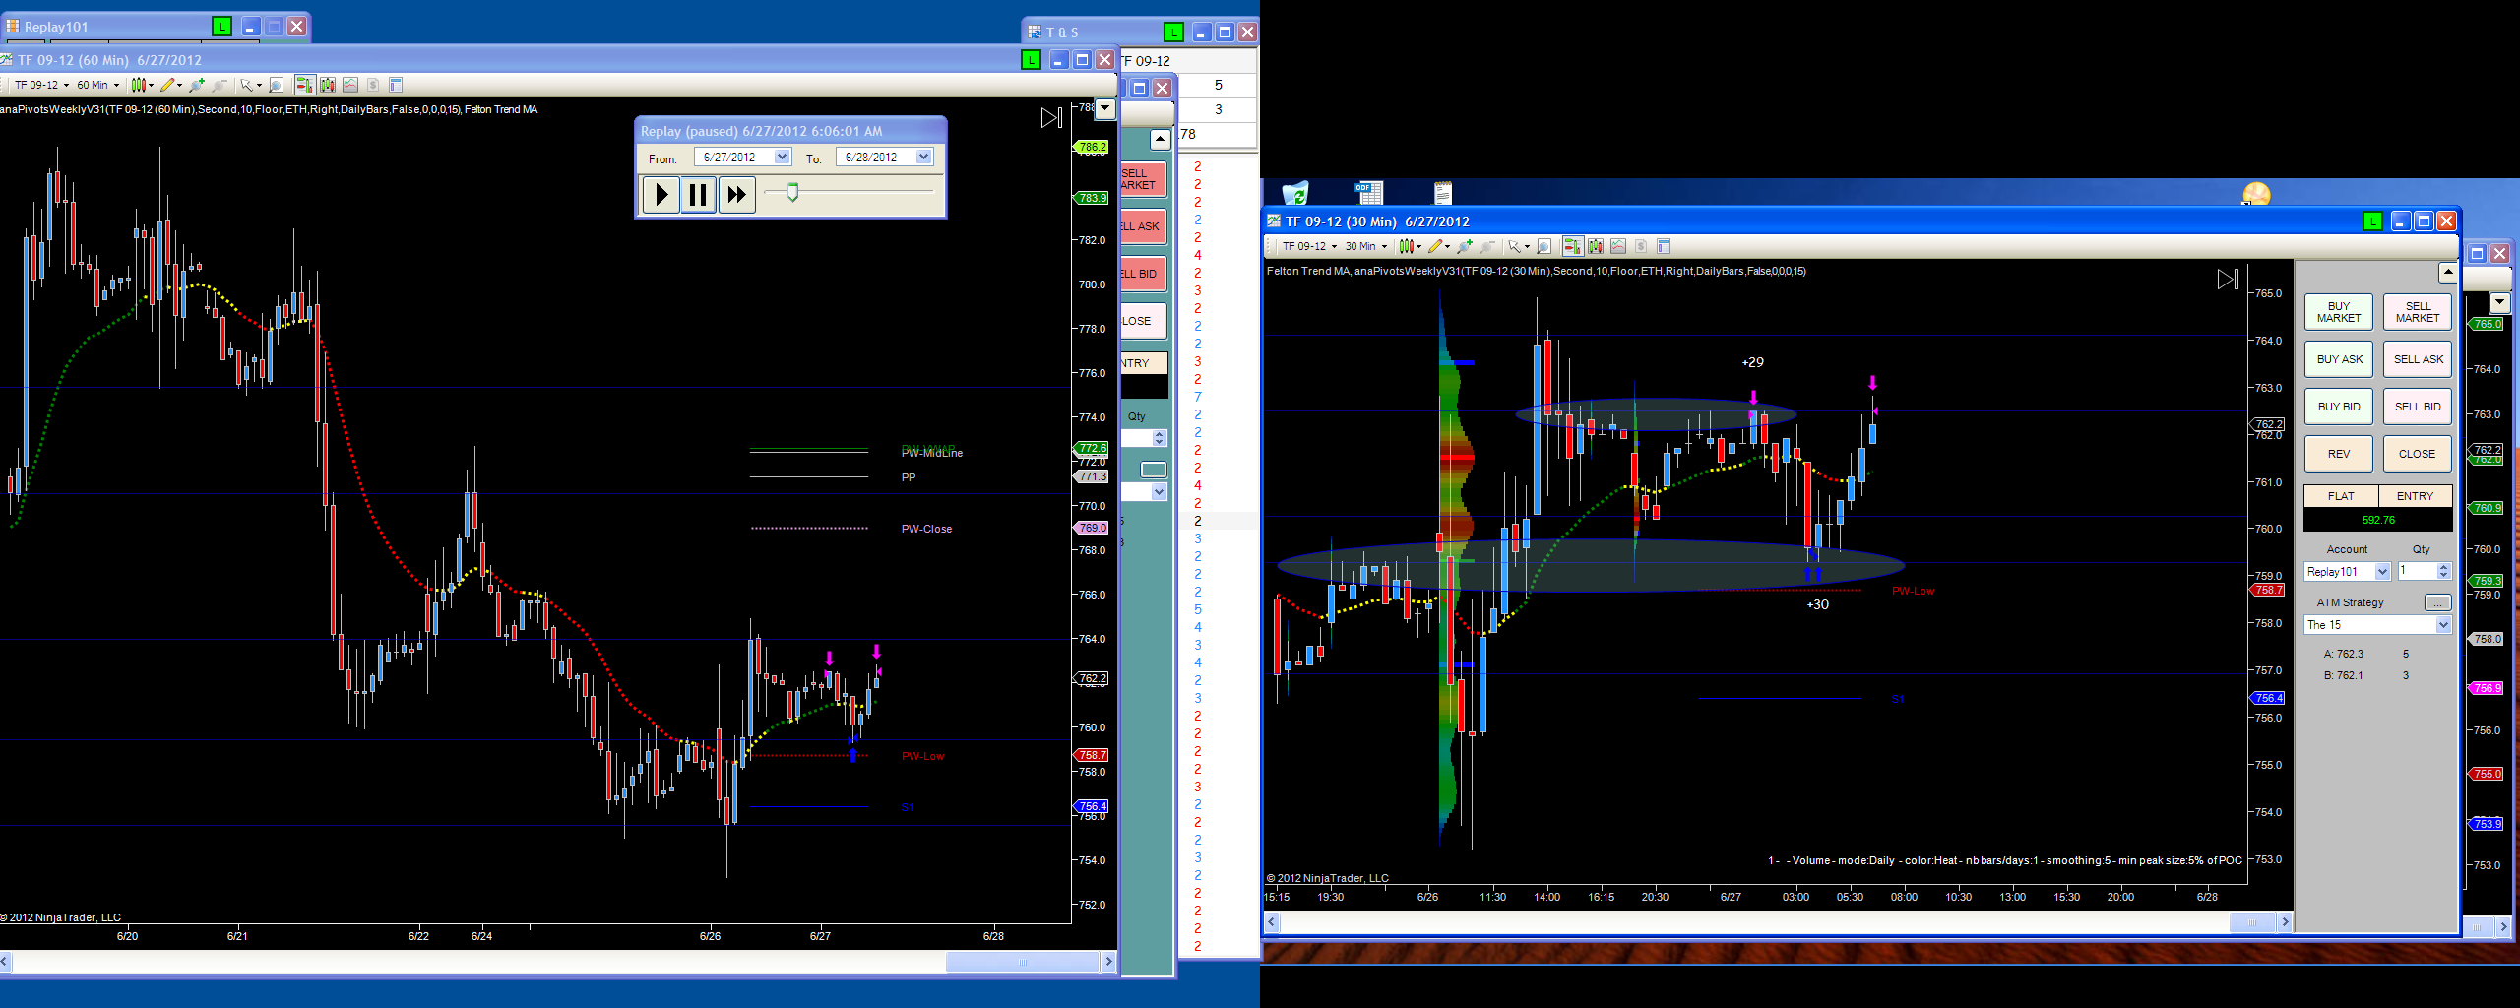Open chart style menu in 60 Min chart
This screenshot has width=2520, height=1008.
point(142,85)
